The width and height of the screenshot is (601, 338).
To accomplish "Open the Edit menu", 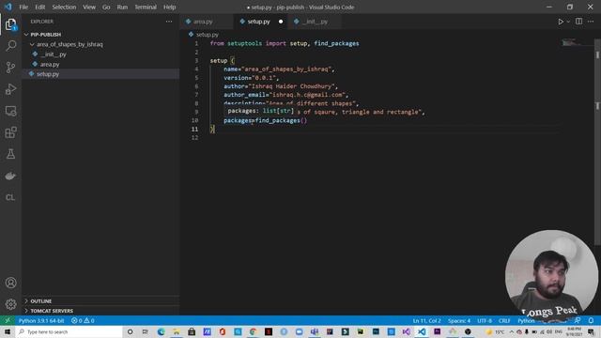I will pos(39,7).
